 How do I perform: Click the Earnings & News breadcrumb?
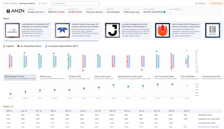[x=27, y=3]
